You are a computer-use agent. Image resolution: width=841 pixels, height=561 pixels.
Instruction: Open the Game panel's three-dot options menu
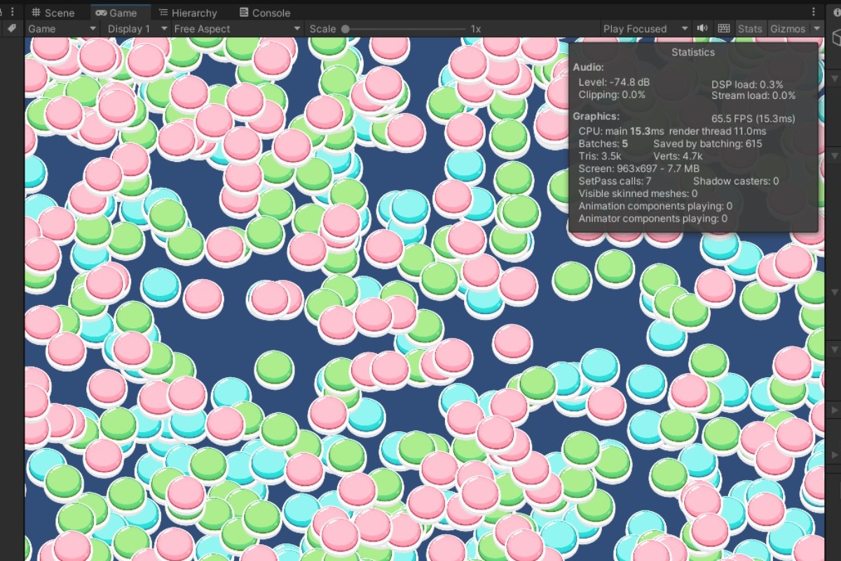pyautogui.click(x=814, y=12)
